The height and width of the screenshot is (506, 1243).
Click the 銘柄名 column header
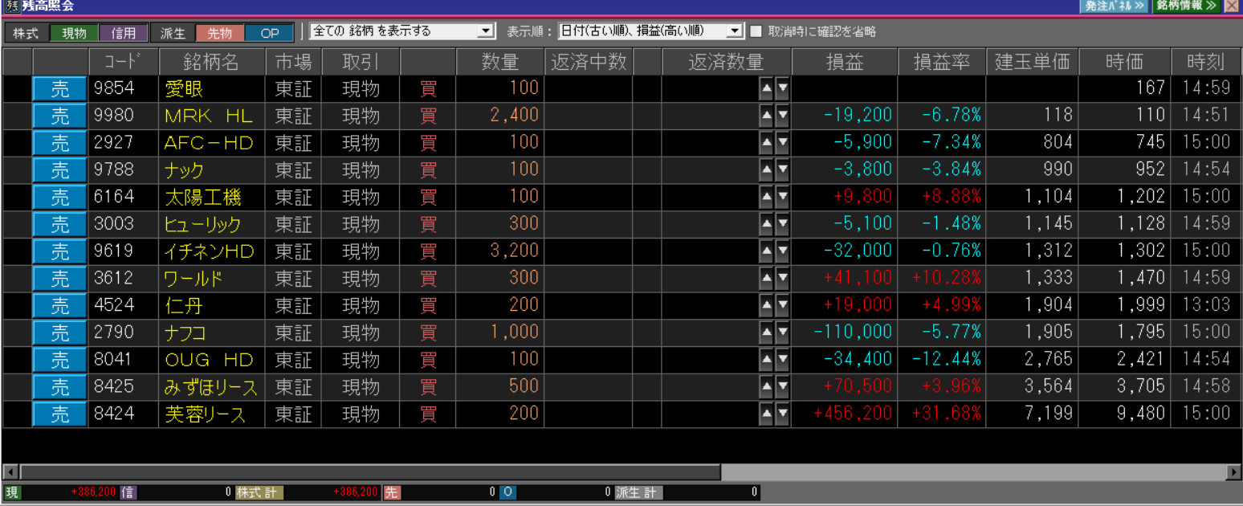point(212,62)
